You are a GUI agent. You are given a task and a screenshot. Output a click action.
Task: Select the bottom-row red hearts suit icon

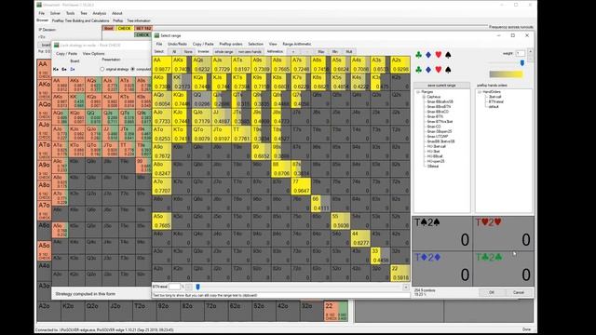pos(439,70)
